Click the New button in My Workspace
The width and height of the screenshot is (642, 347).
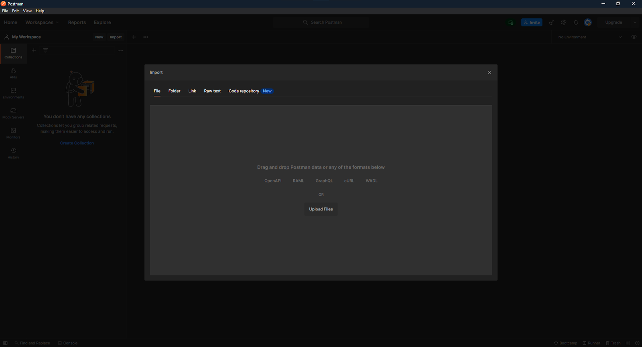pyautogui.click(x=99, y=37)
